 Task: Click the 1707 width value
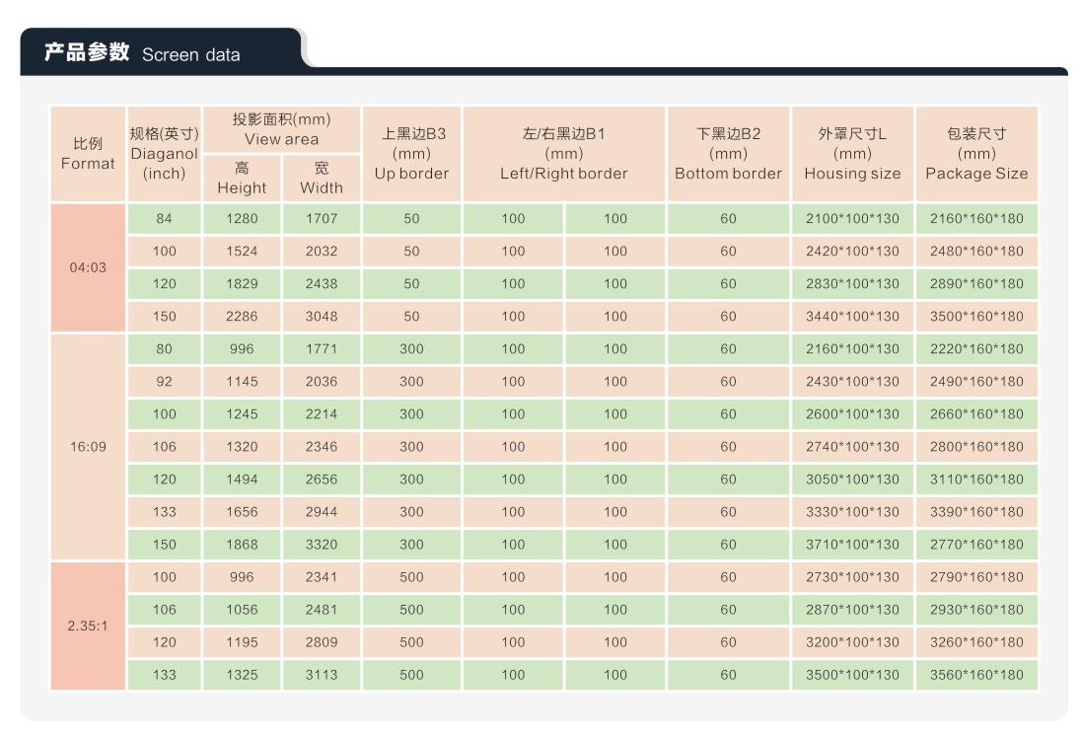pos(322,219)
